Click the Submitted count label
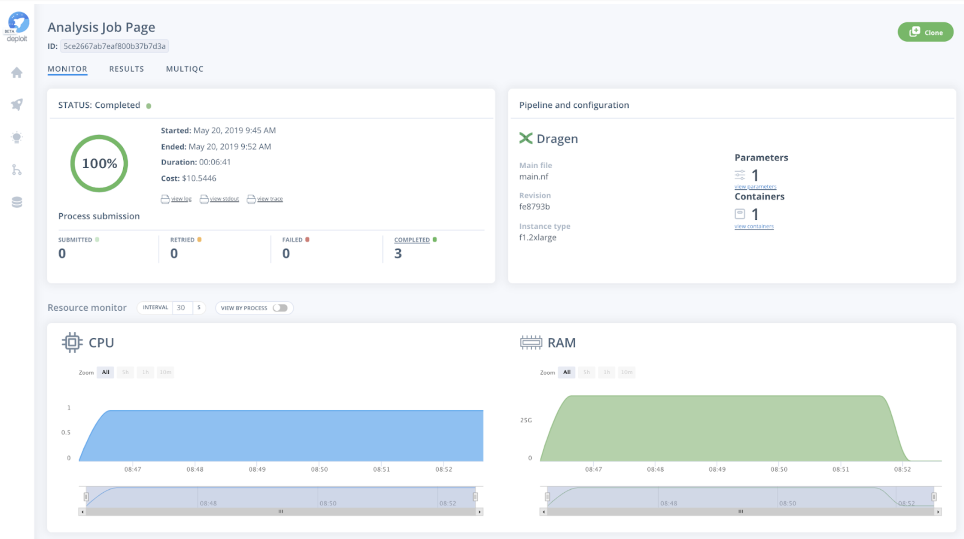Screen dimensions: 964x539 point(75,240)
